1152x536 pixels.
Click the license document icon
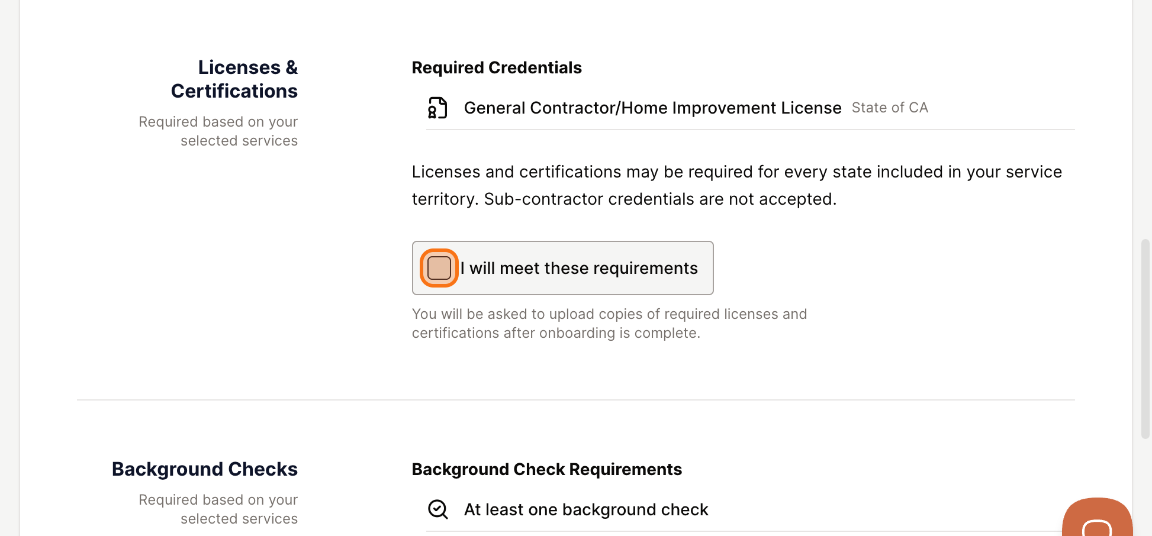(x=437, y=108)
